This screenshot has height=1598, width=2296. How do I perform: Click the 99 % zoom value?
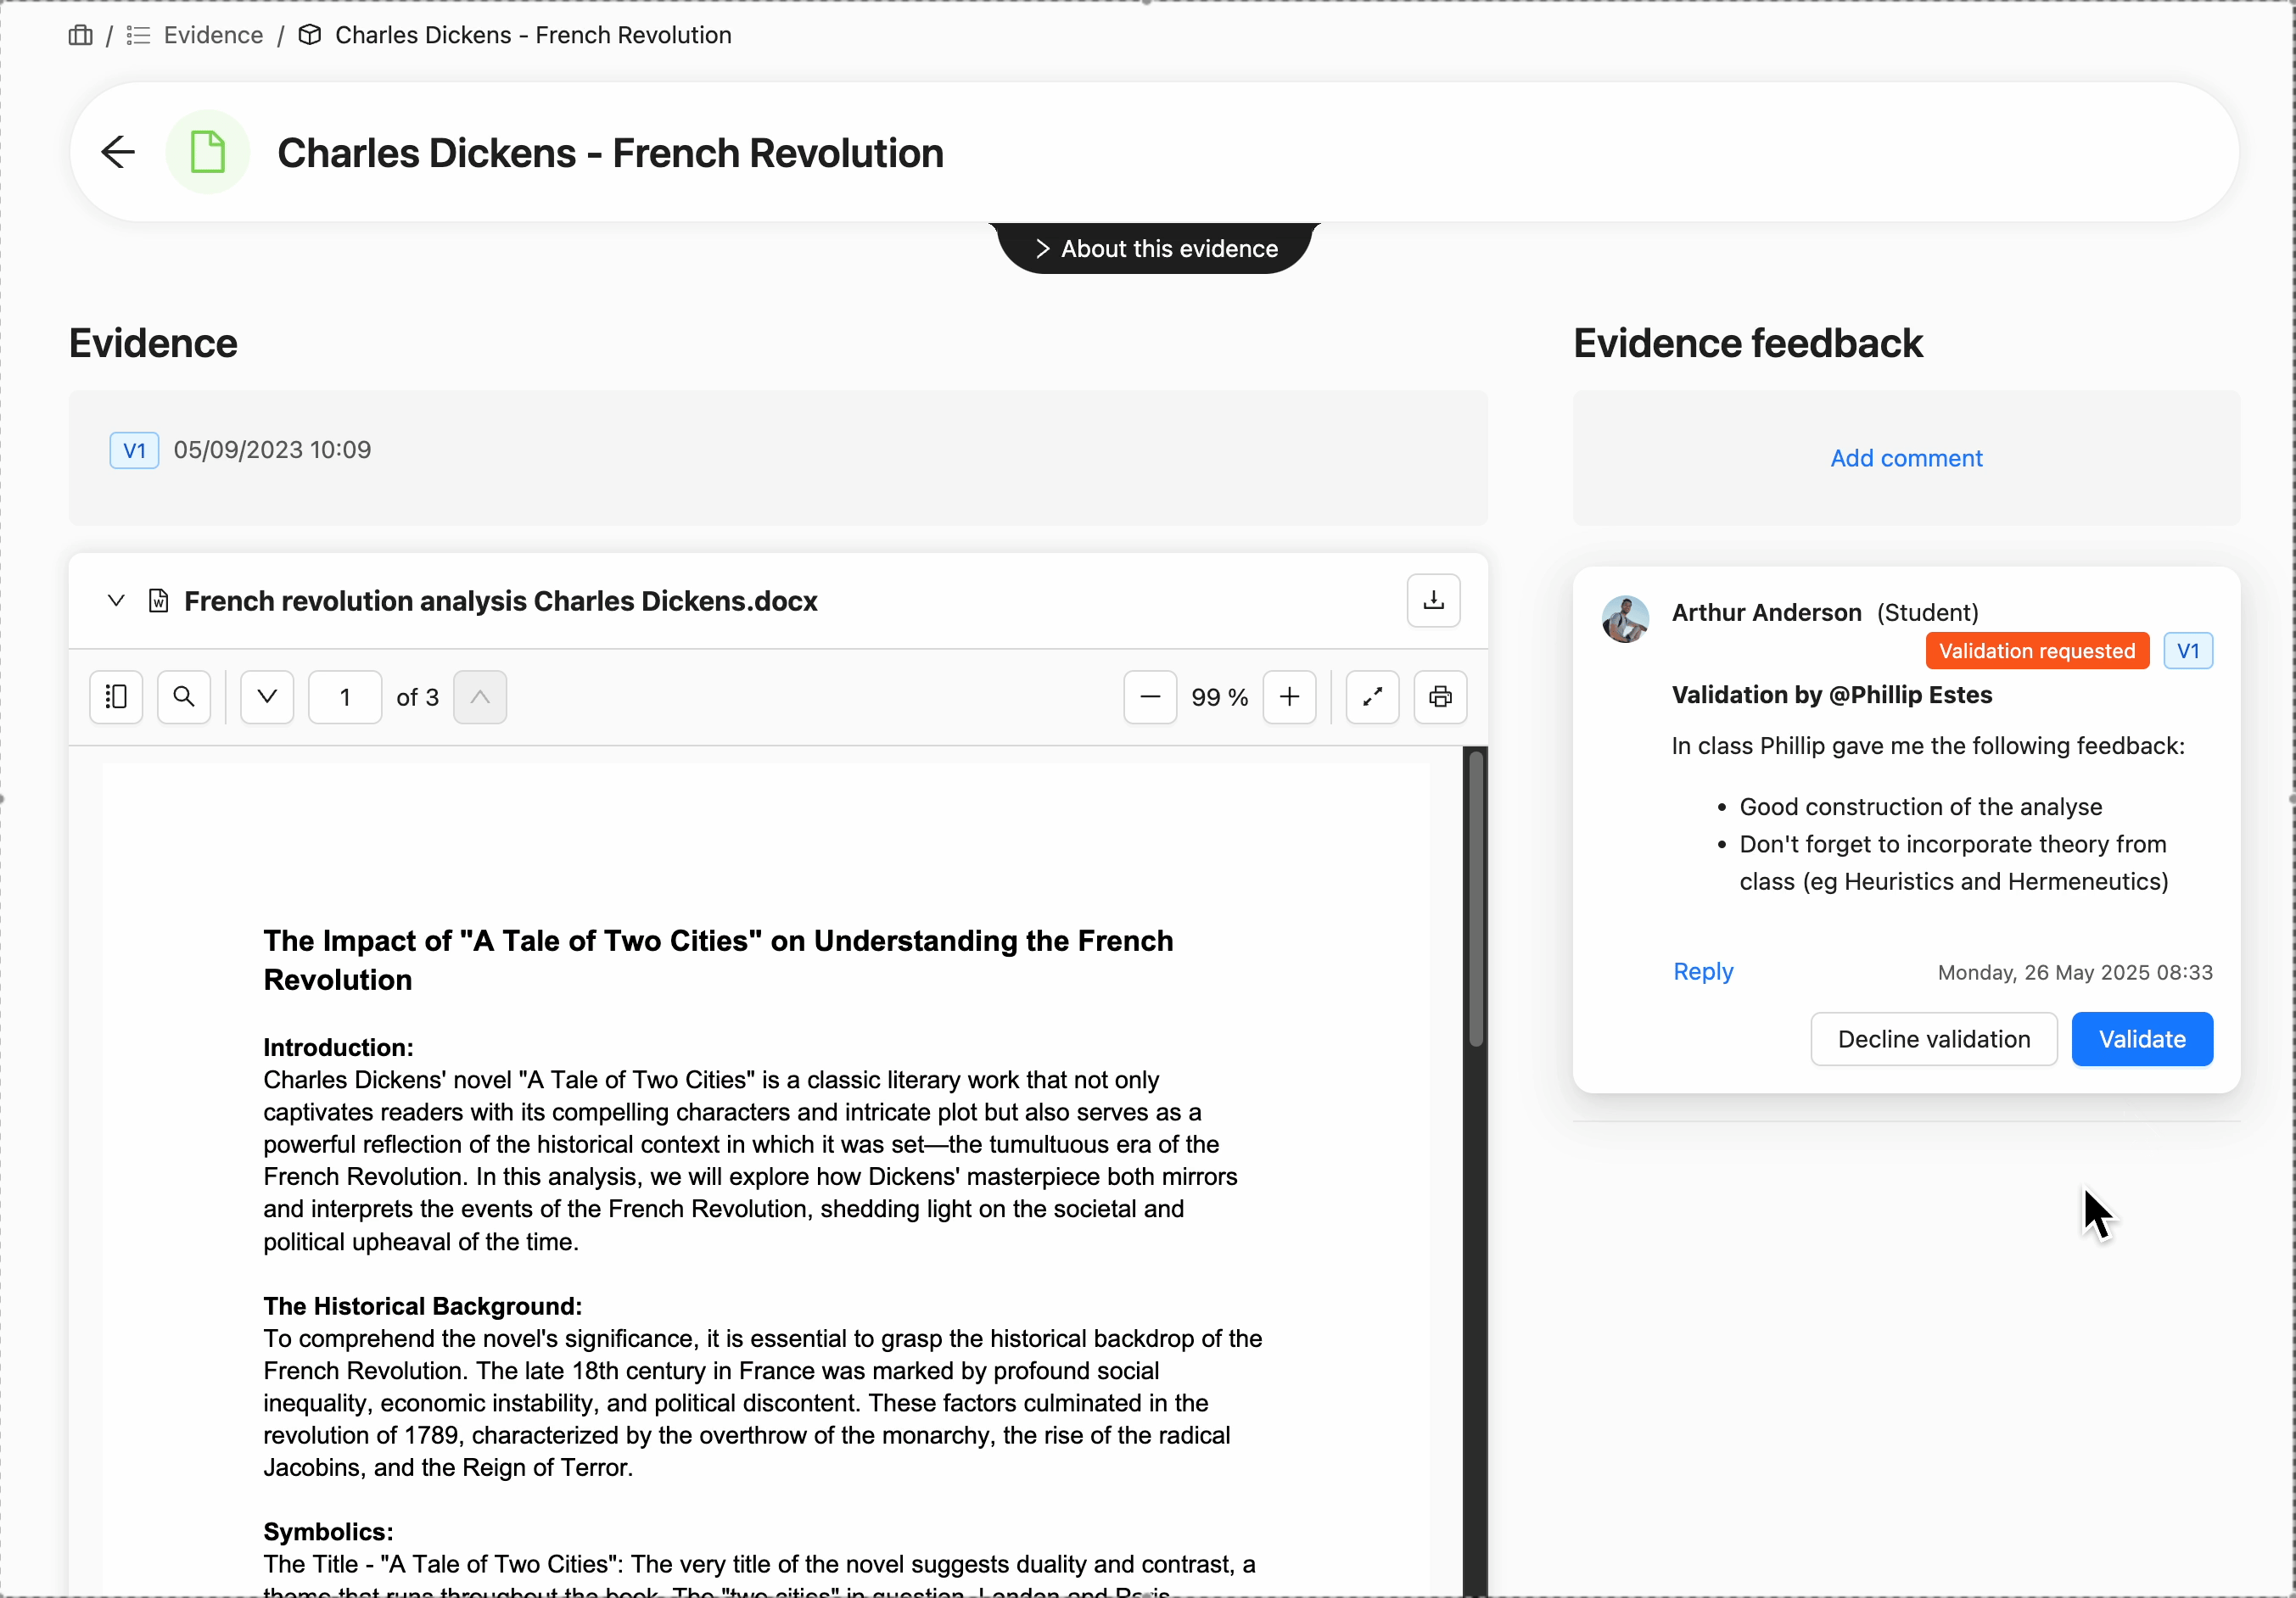(1220, 696)
